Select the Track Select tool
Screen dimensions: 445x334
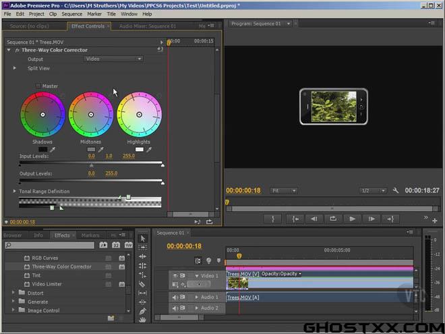click(142, 248)
